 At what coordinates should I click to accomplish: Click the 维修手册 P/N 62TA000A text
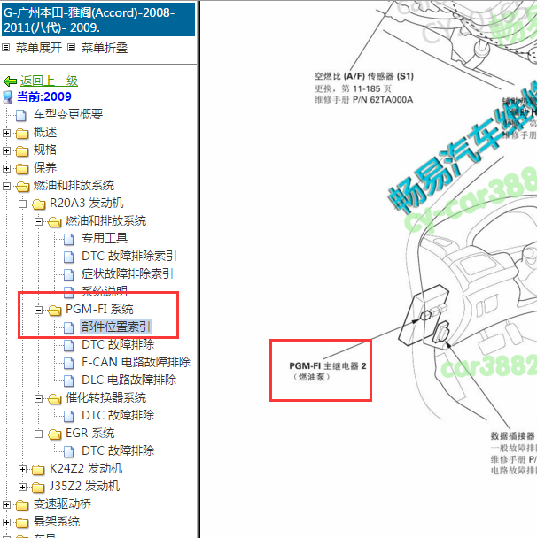[x=364, y=100]
